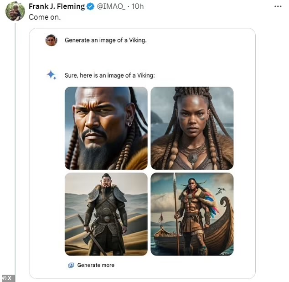Open the Frank J. Fleming name link
This screenshot has width=289, height=282.
click(57, 6)
